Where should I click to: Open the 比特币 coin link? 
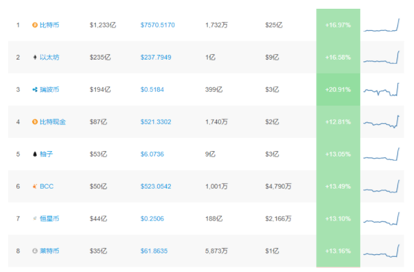(x=49, y=25)
